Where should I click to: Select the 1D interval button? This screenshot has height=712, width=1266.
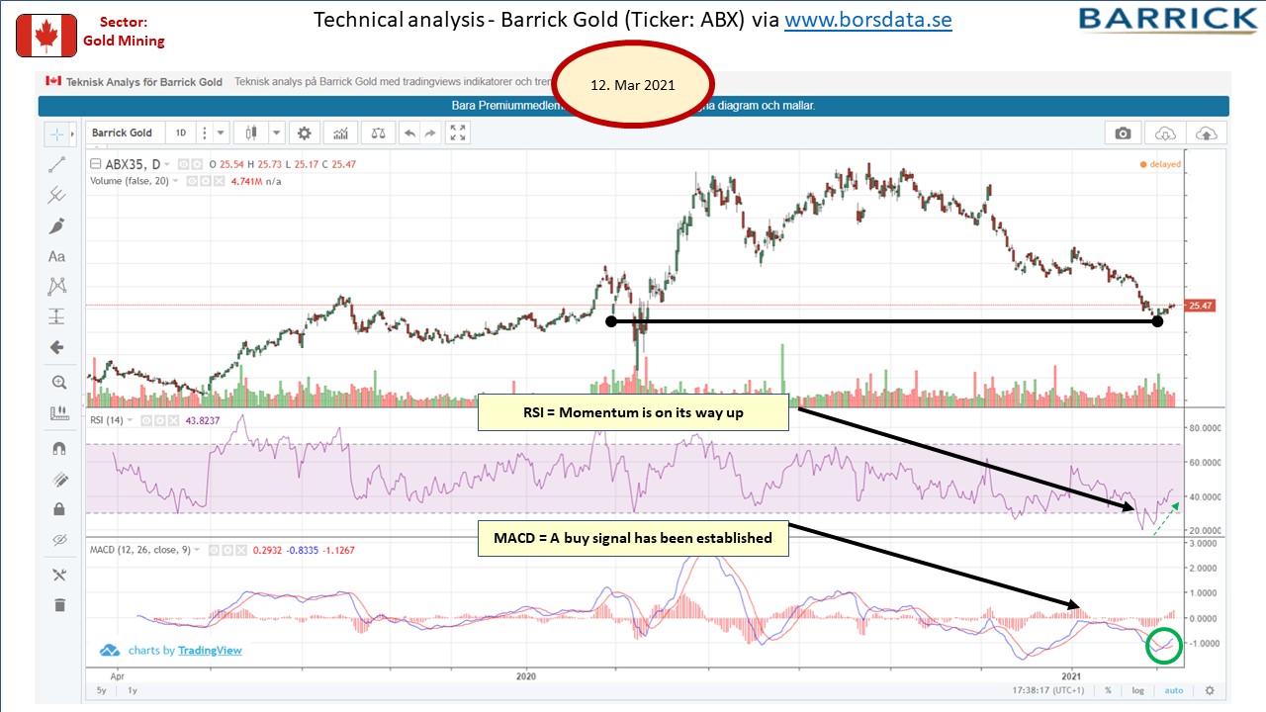tap(181, 133)
